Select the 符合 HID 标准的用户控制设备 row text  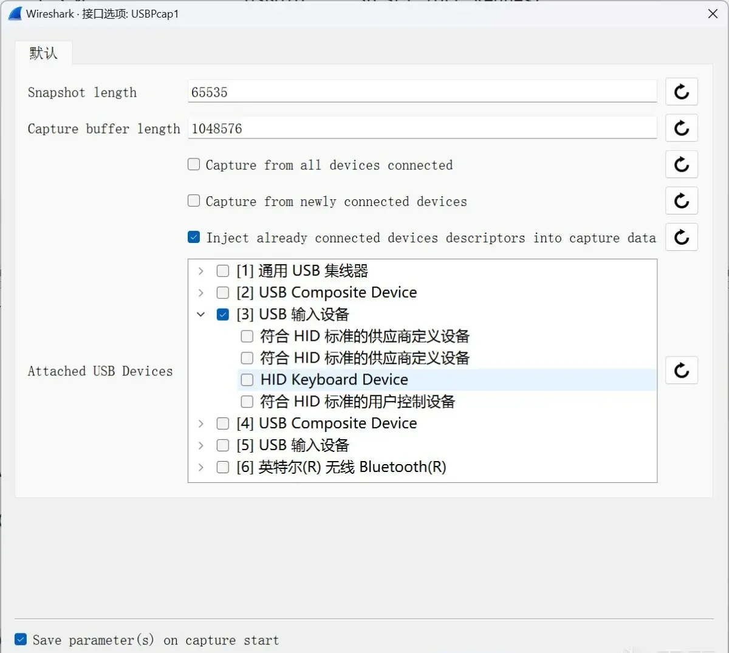tap(358, 402)
